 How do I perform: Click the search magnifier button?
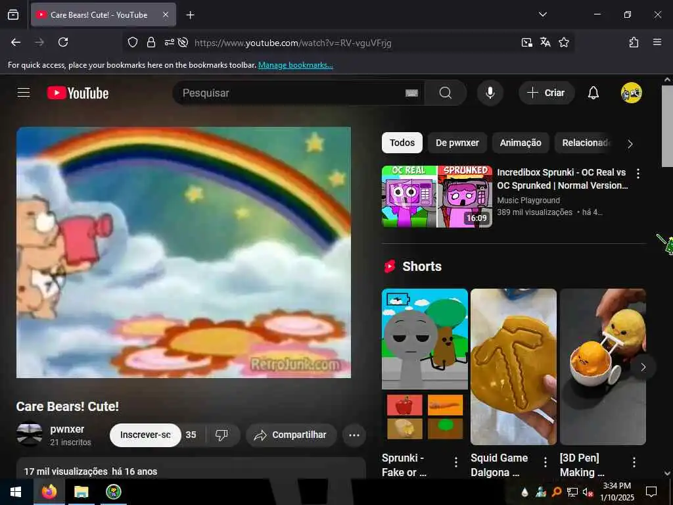446,93
